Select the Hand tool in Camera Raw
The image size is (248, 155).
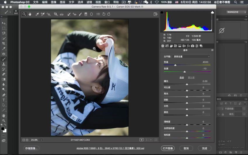coord(30,14)
